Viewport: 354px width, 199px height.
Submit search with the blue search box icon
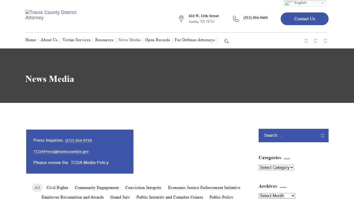pos(322,136)
